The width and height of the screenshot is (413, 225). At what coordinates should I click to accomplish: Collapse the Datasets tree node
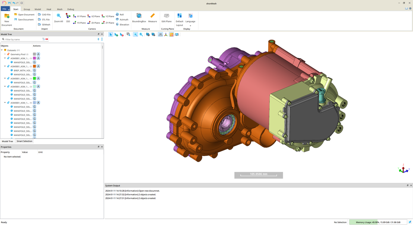tap(2, 50)
